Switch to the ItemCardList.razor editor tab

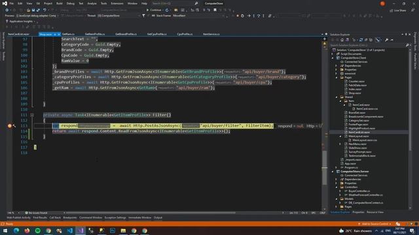tap(18, 34)
